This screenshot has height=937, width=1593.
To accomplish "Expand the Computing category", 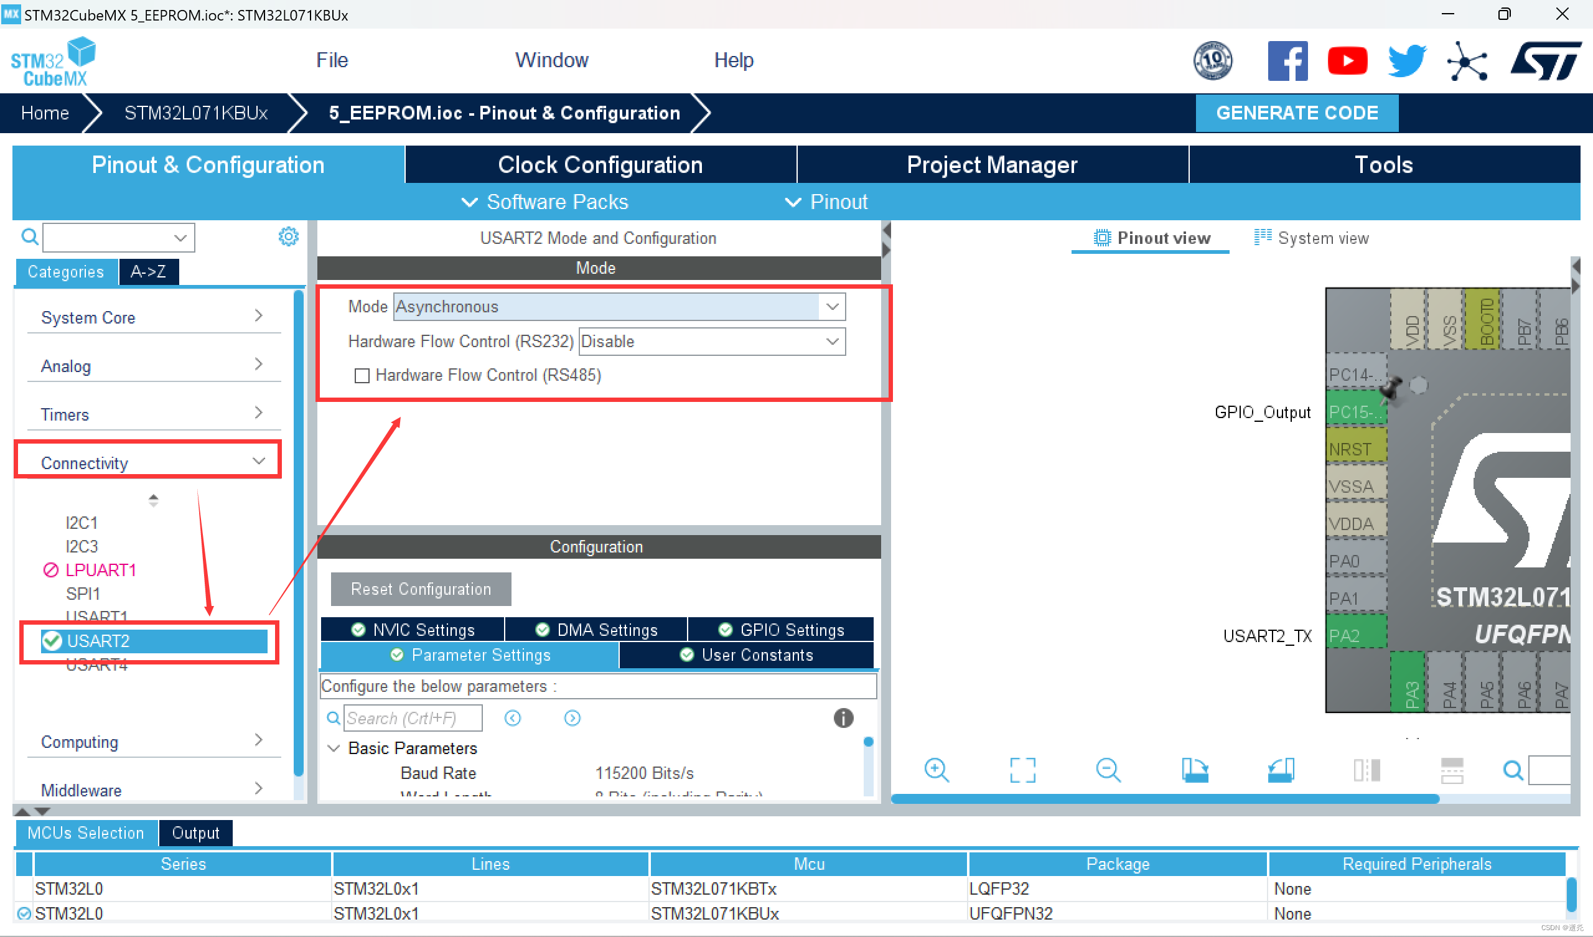I will [154, 740].
